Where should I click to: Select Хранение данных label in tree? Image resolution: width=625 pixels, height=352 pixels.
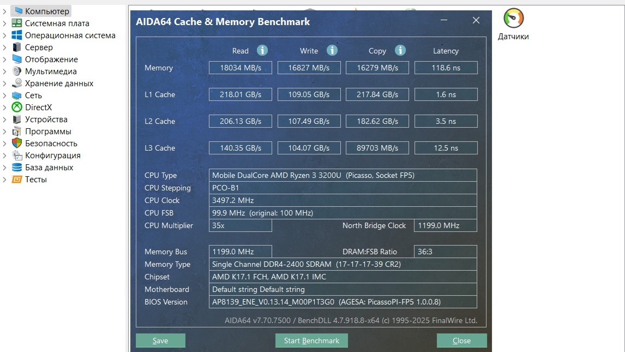(59, 83)
